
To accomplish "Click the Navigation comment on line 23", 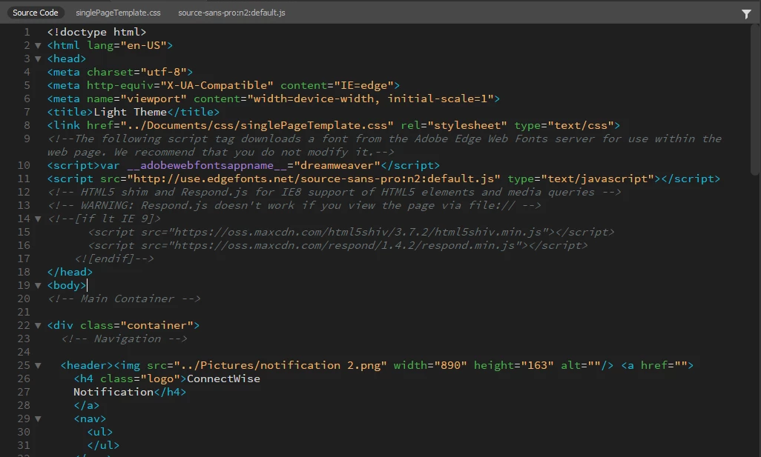I will [124, 338].
